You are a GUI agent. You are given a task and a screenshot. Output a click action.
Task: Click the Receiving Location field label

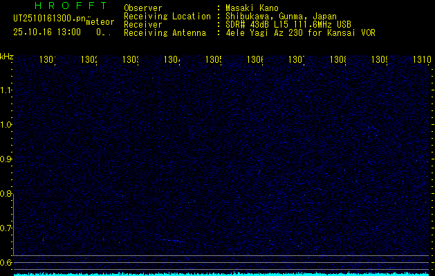coord(167,16)
